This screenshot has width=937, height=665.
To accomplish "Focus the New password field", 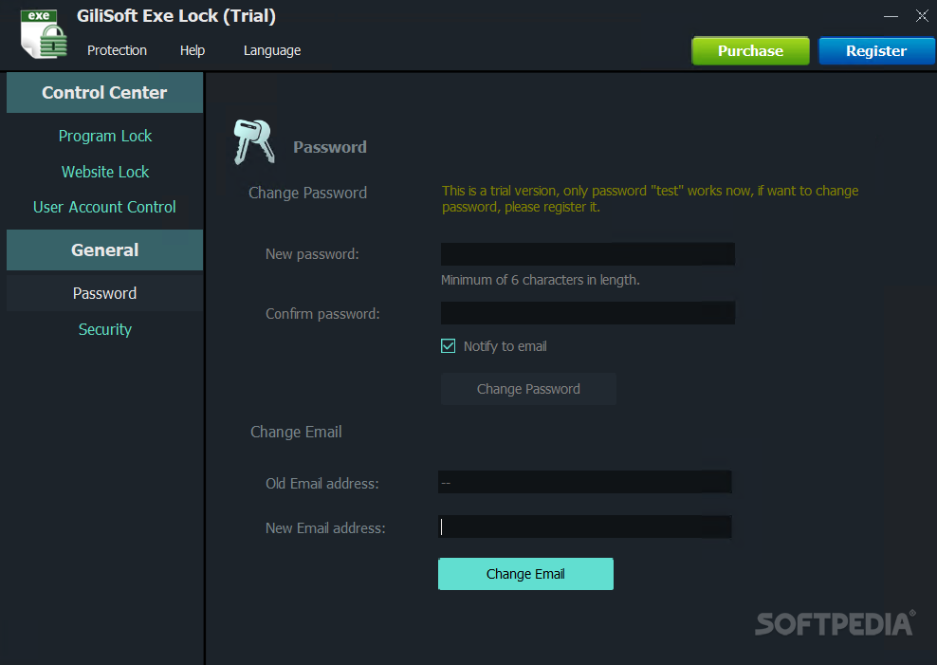I will [588, 254].
